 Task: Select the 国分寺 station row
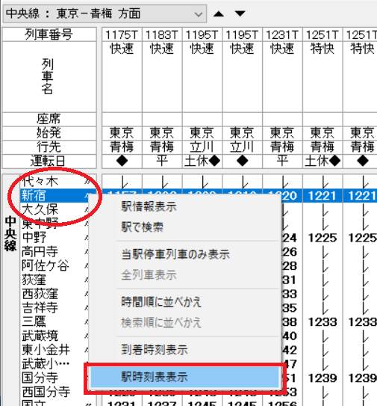tap(54, 378)
